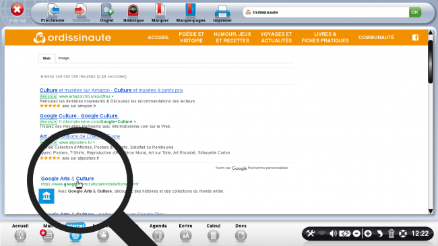Open Livres & Fiches Pratiques menu
The height and width of the screenshot is (246, 438).
pos(325,38)
